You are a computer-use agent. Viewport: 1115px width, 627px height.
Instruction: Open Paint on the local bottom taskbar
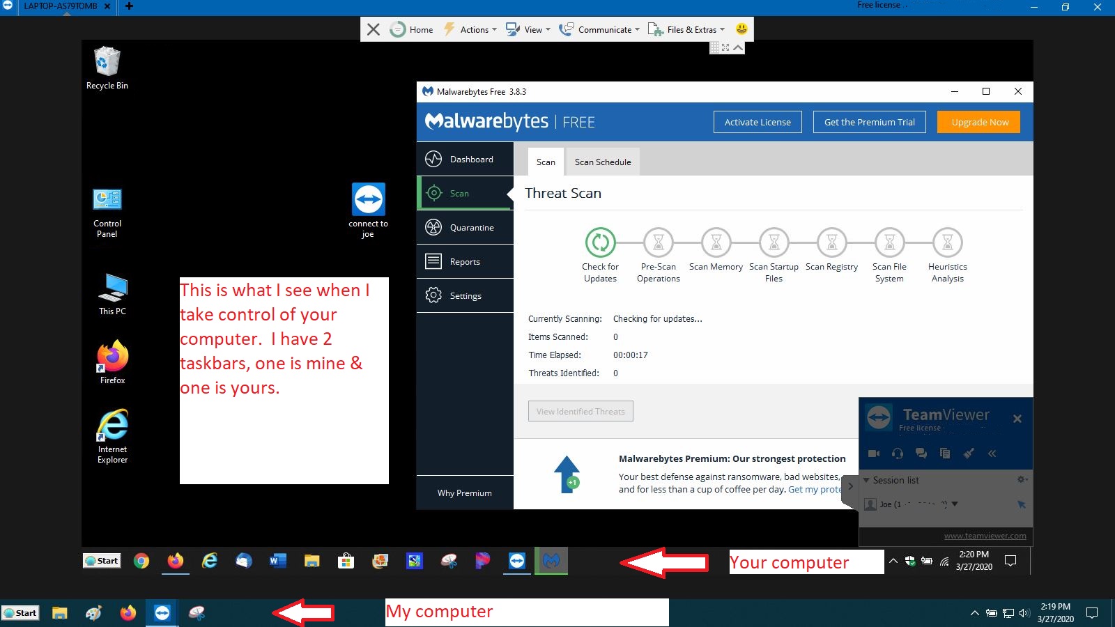93,613
